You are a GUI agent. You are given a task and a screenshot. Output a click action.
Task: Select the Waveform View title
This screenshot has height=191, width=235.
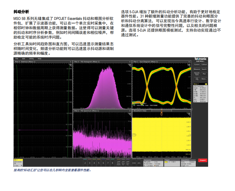tap(140, 111)
